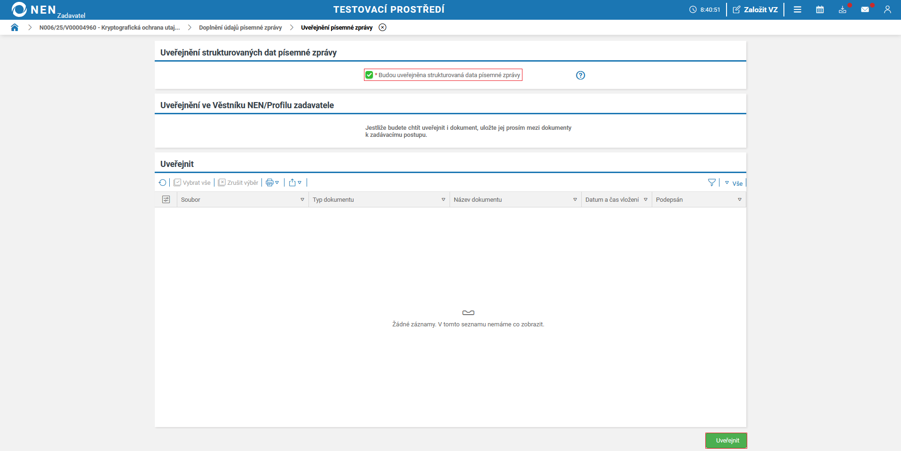Image resolution: width=901 pixels, height=451 pixels.
Task: Sort by Podepsán column header
Action: [x=669, y=199]
